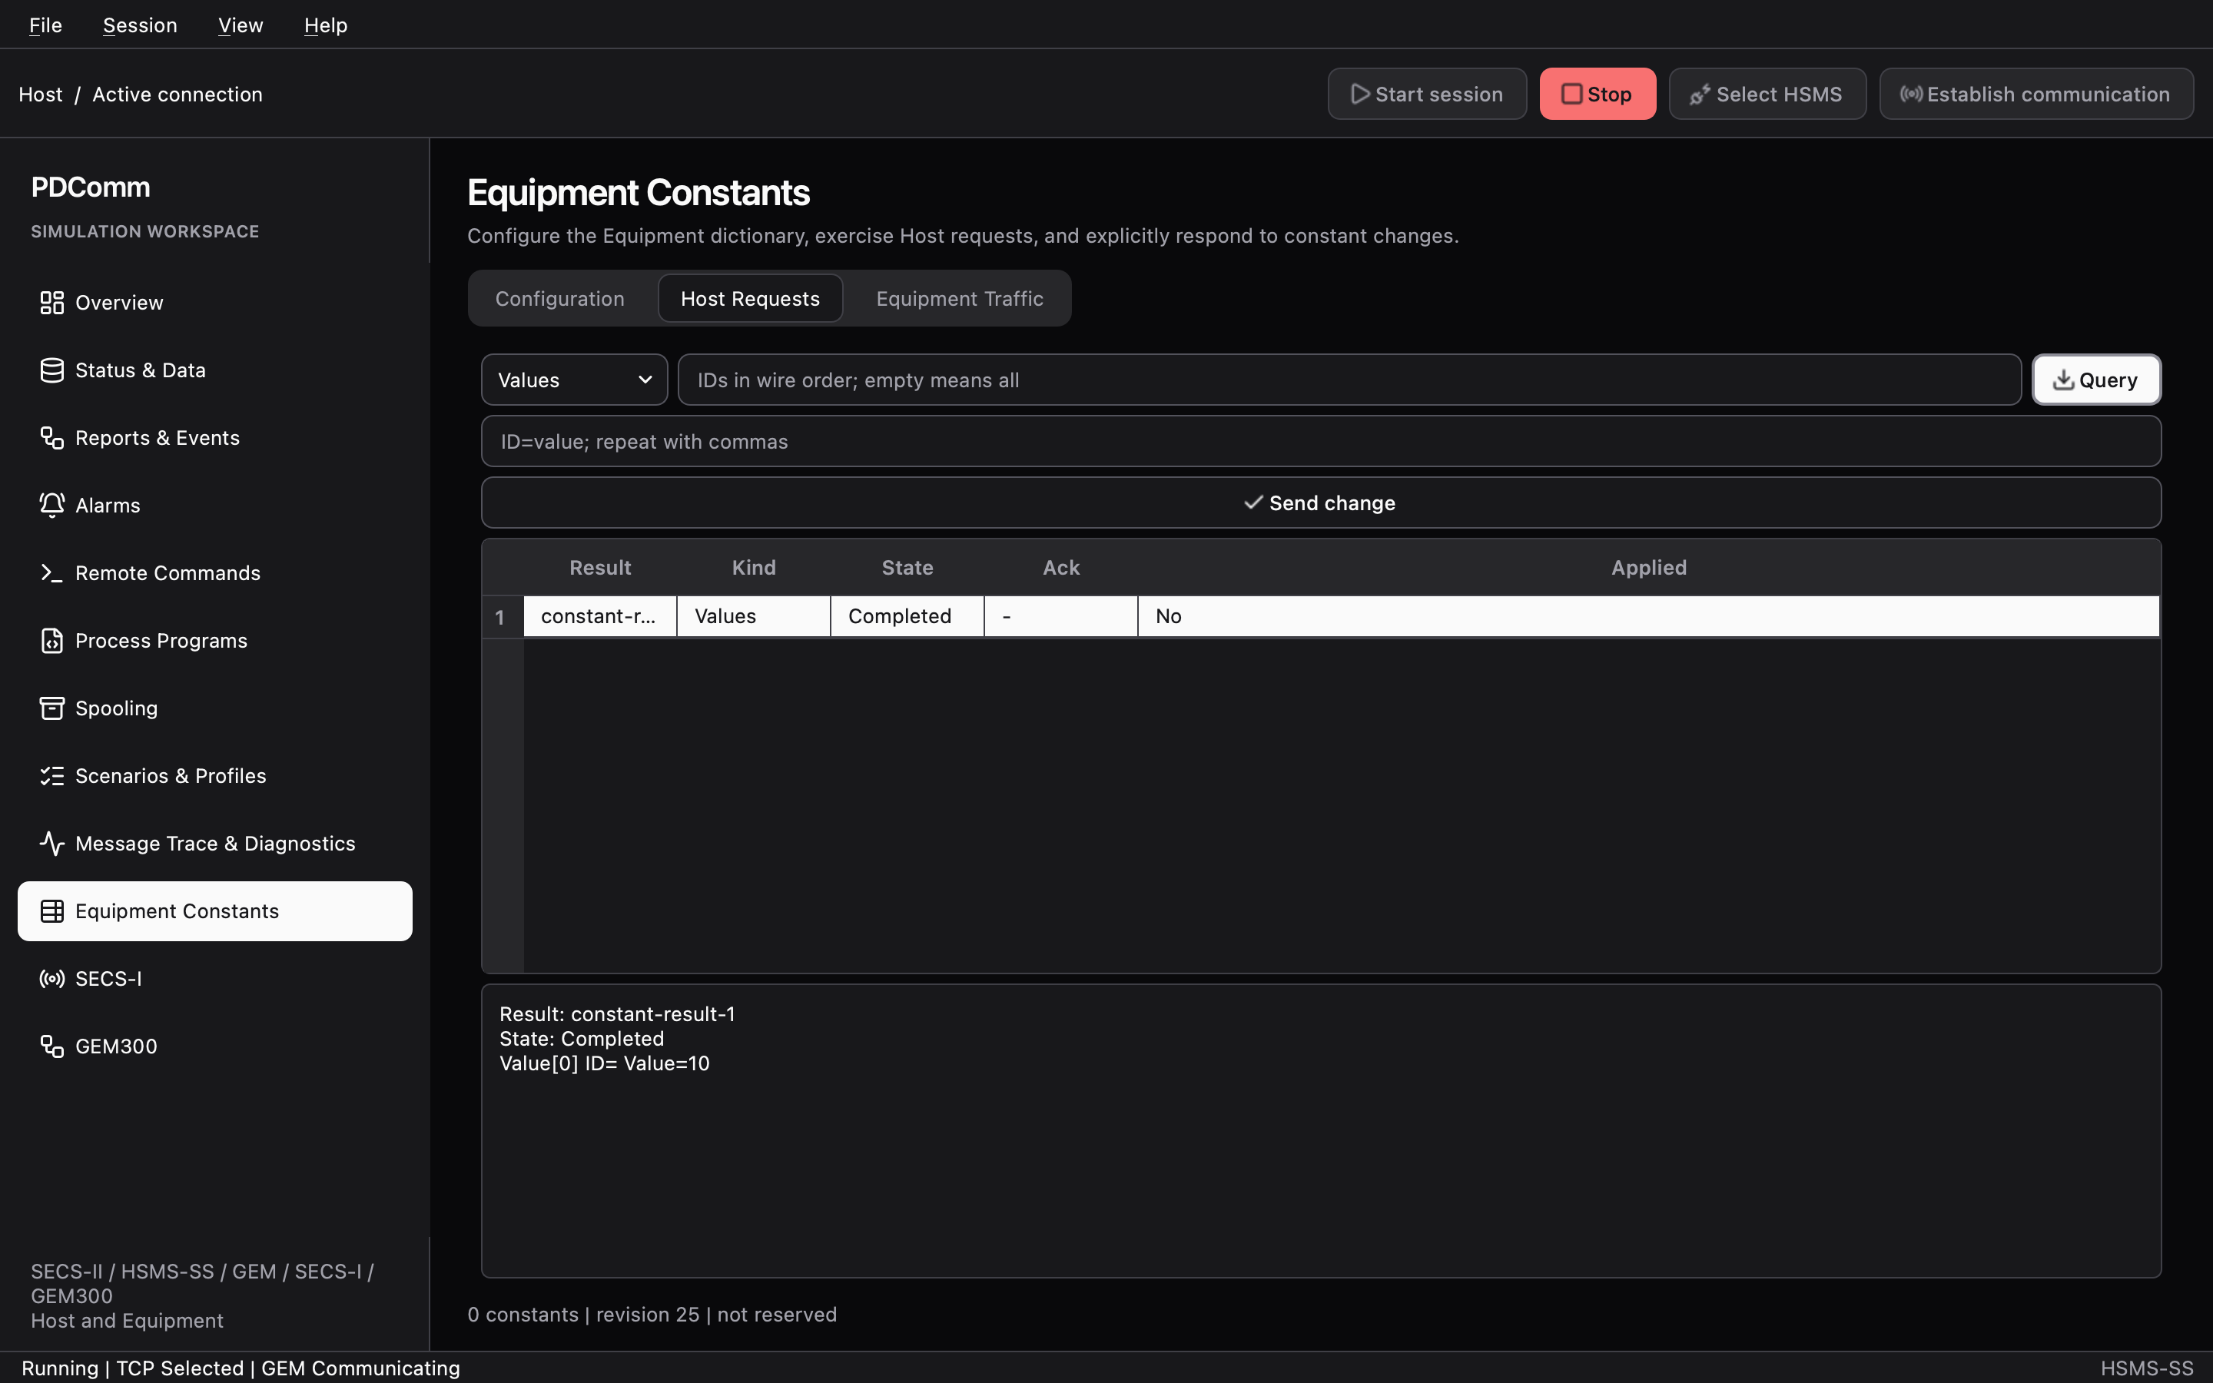This screenshot has height=1383, width=2213.
Task: Click the SECS-I radio signal icon
Action: [52, 980]
